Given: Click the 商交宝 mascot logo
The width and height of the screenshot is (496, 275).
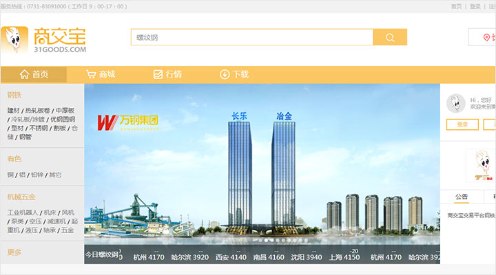Looking at the screenshot, I should [x=14, y=40].
